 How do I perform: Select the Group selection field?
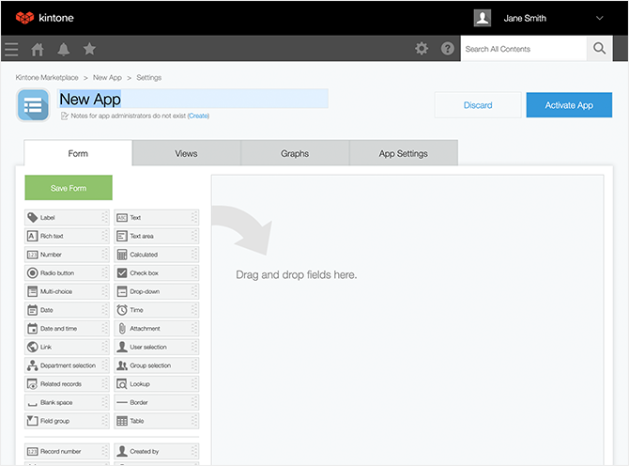157,365
